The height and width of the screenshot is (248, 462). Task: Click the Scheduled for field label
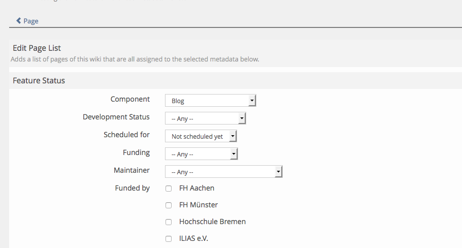coord(126,135)
